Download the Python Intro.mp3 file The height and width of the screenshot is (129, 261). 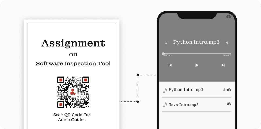(x=229, y=90)
